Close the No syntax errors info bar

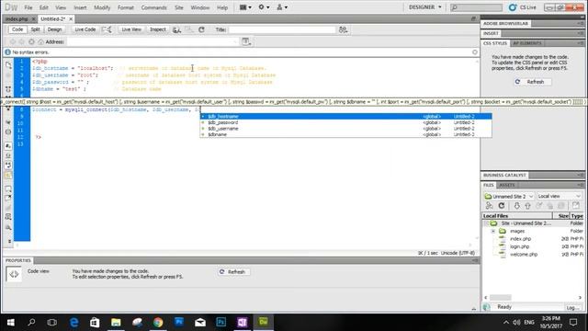[x=475, y=52]
